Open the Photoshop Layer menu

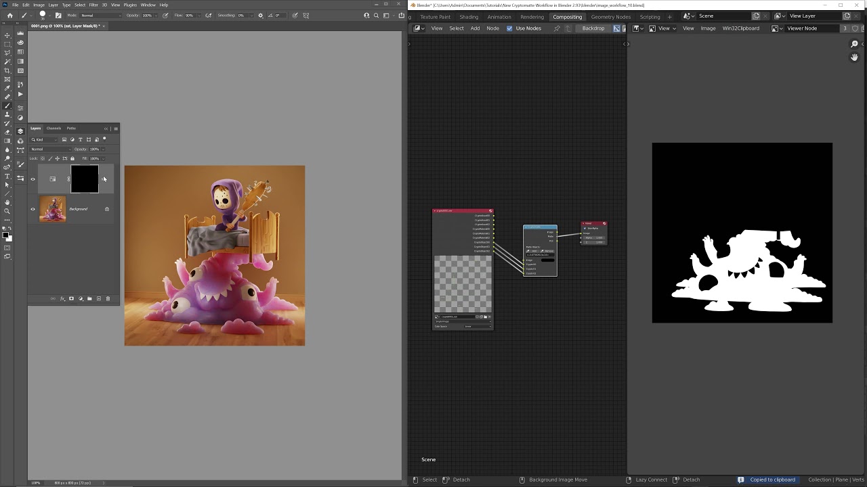pyautogui.click(x=53, y=5)
